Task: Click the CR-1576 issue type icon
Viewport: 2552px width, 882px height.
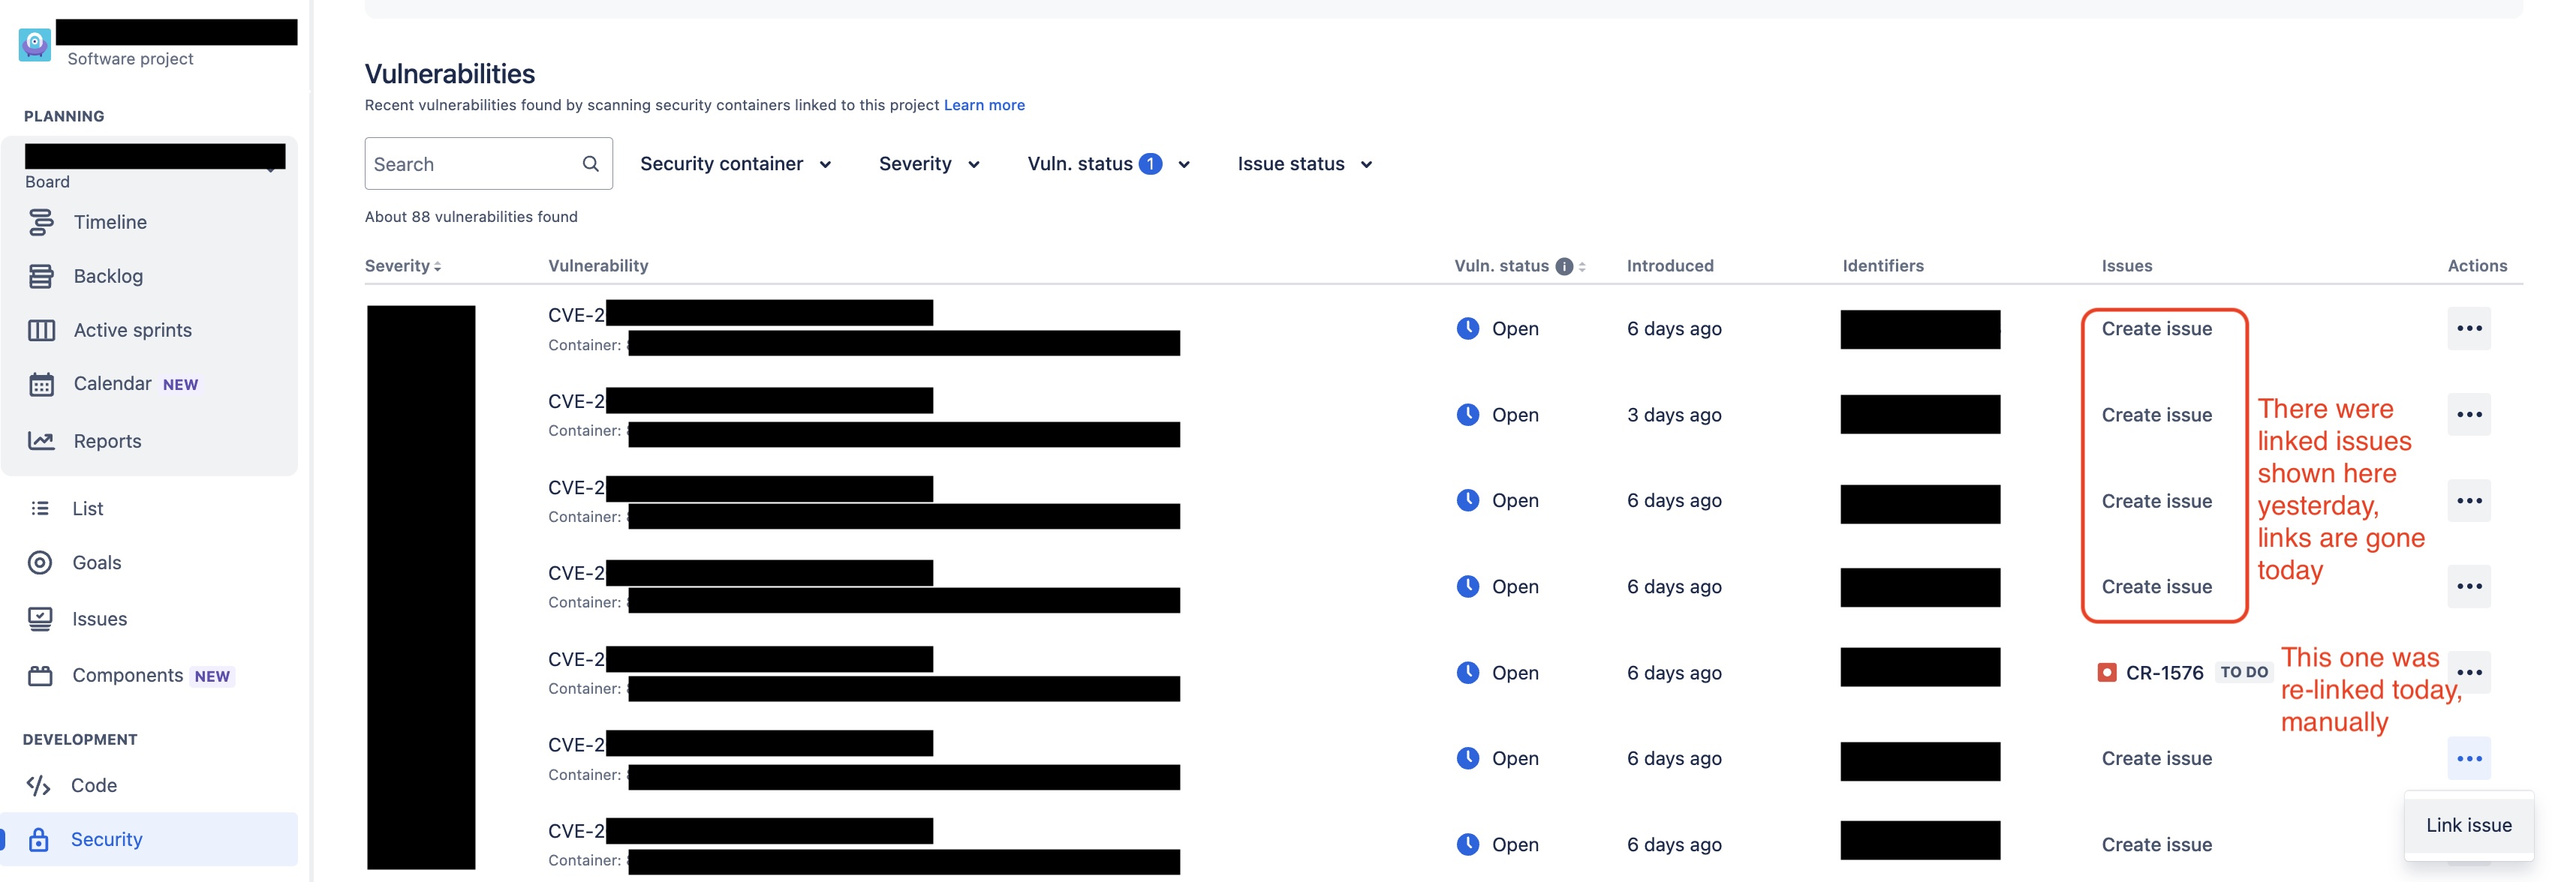Action: pyautogui.click(x=2107, y=672)
